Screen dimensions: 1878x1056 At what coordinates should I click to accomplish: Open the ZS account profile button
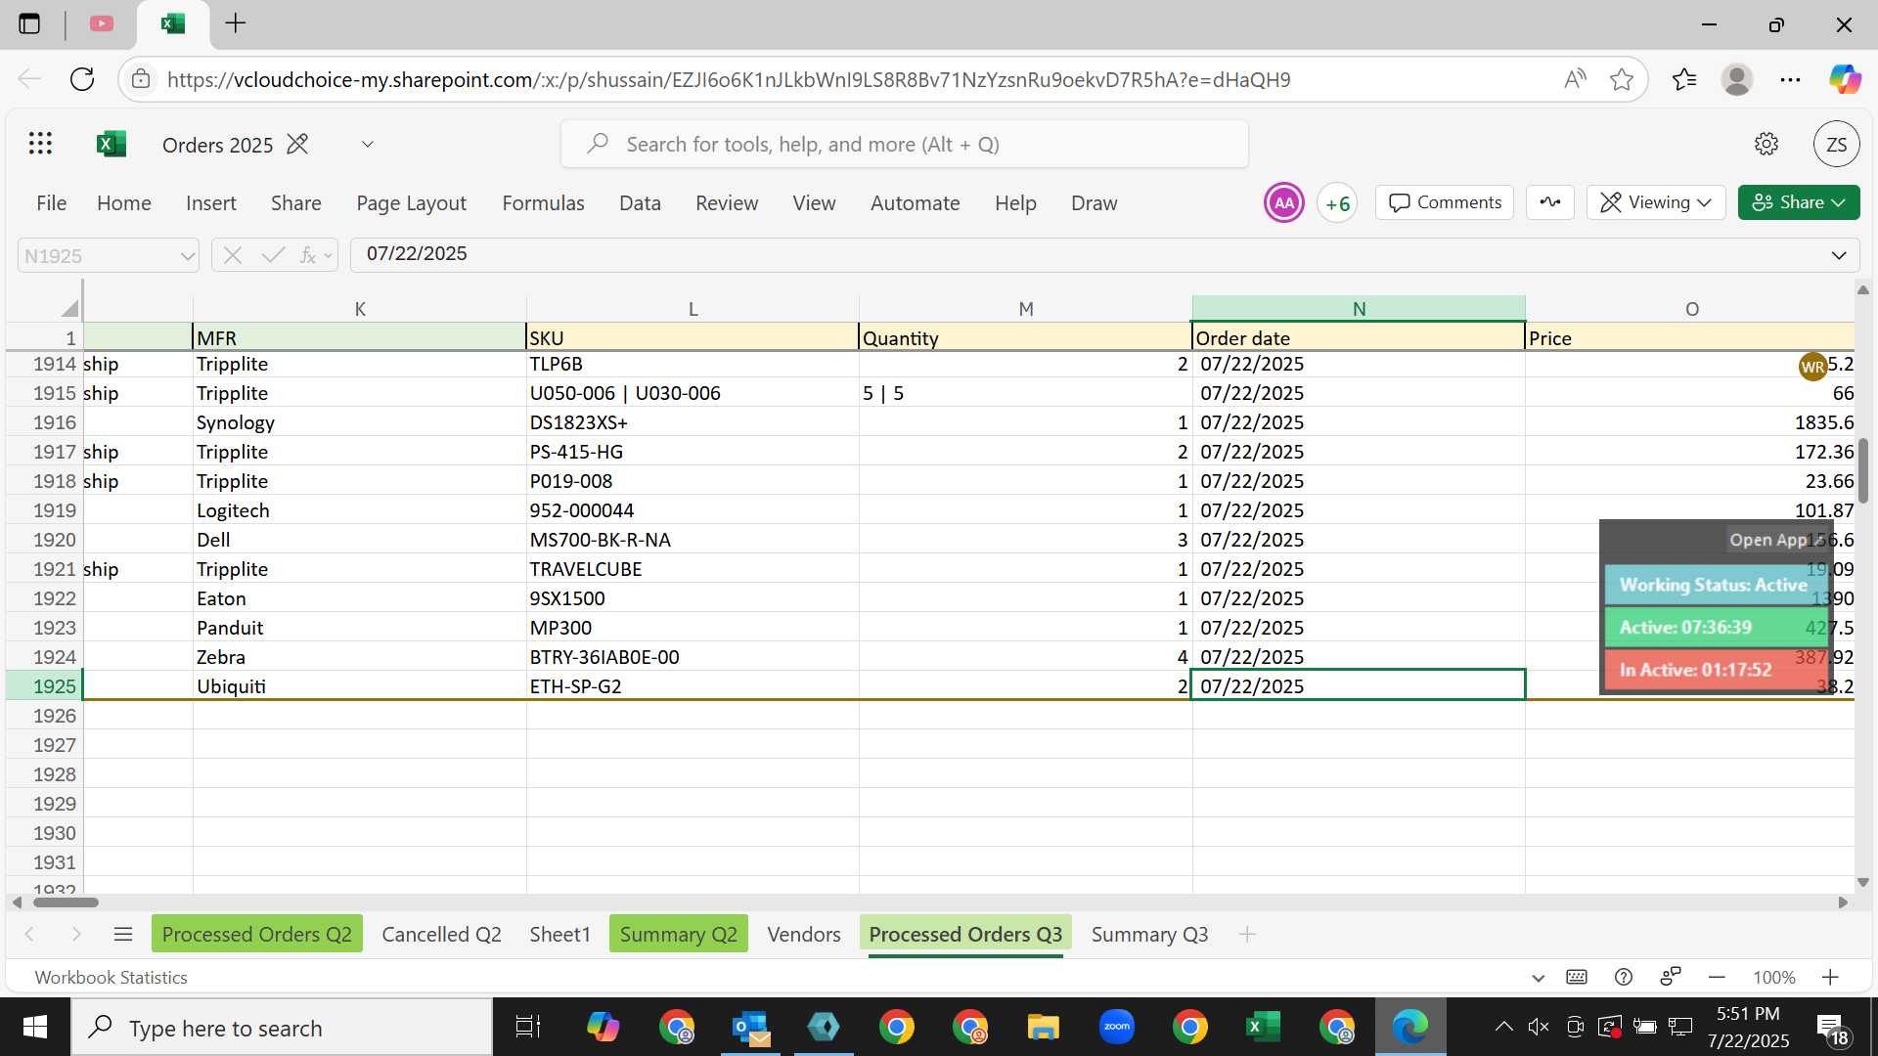pyautogui.click(x=1836, y=144)
